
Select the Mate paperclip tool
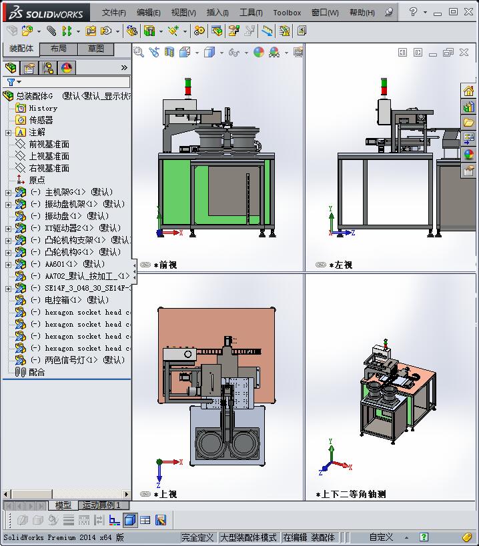(51, 31)
